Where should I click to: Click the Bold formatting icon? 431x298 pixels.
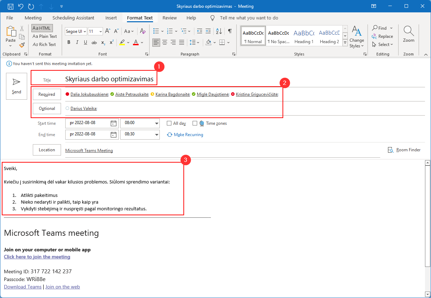point(69,42)
